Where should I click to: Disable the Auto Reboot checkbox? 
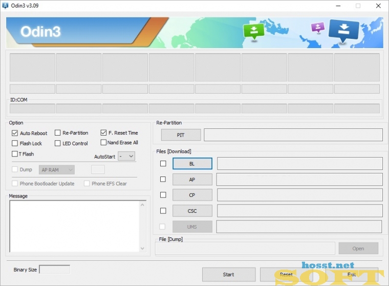[15, 133]
